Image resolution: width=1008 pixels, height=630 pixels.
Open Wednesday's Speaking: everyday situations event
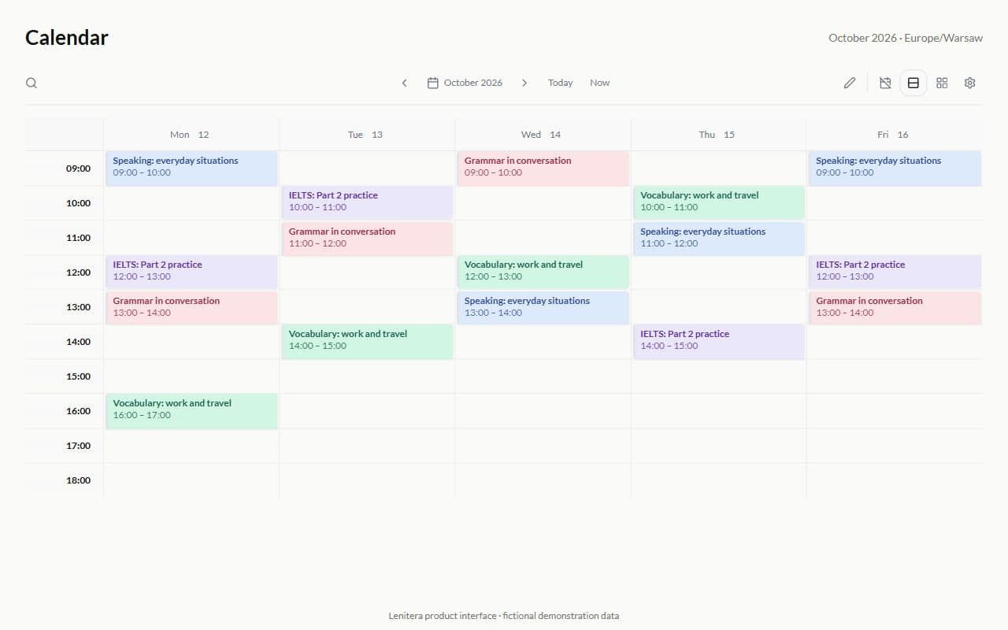[x=543, y=308]
